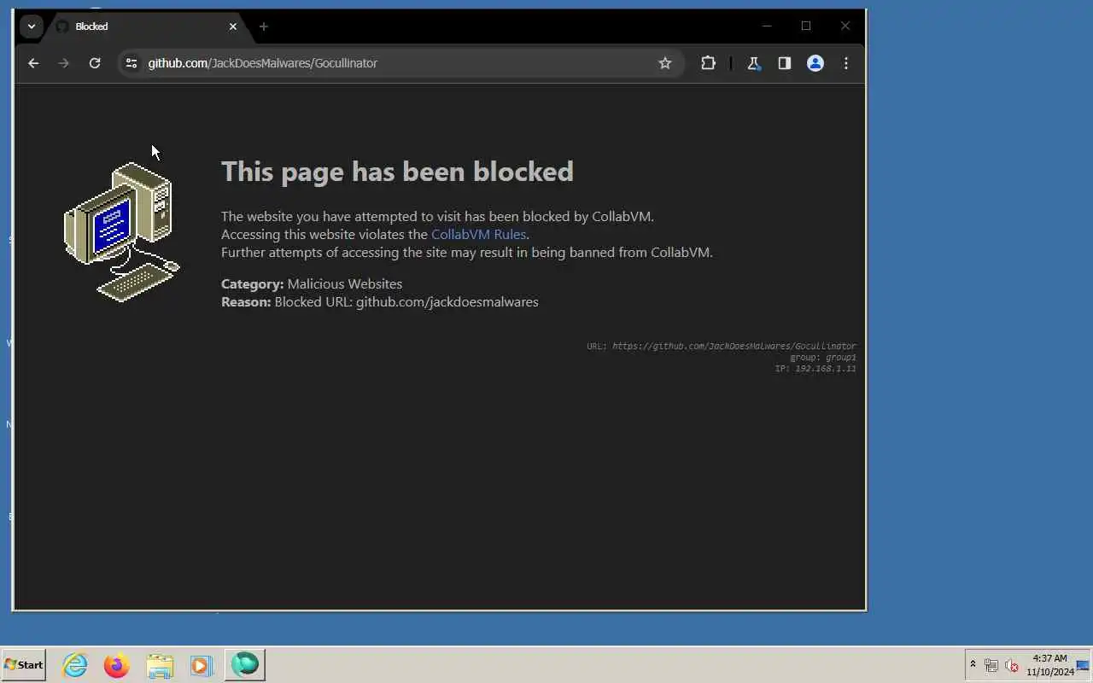The width and height of the screenshot is (1093, 683).
Task: Toggle the browser side panel
Action: 785,63
